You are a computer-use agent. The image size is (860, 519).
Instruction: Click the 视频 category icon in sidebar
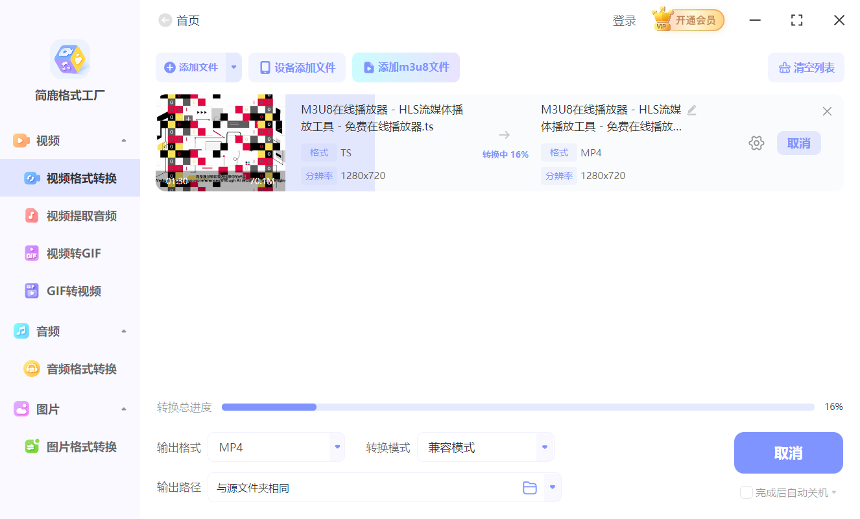[x=21, y=141]
